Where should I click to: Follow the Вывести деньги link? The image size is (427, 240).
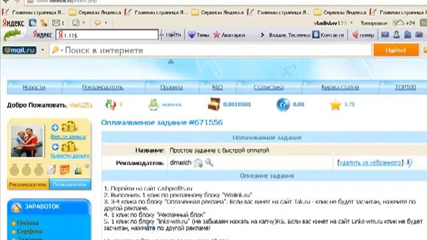click(x=70, y=156)
